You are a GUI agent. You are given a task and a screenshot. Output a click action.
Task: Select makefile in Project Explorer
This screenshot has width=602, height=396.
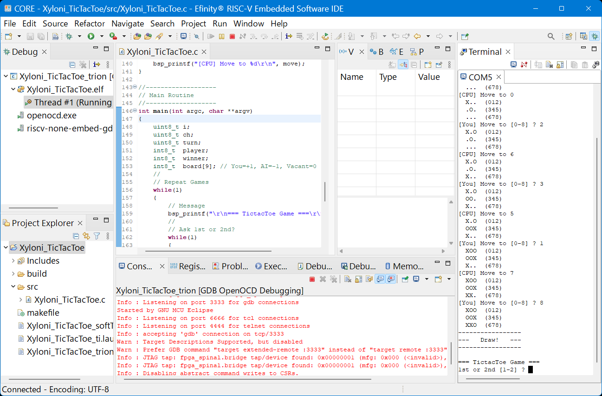click(43, 313)
